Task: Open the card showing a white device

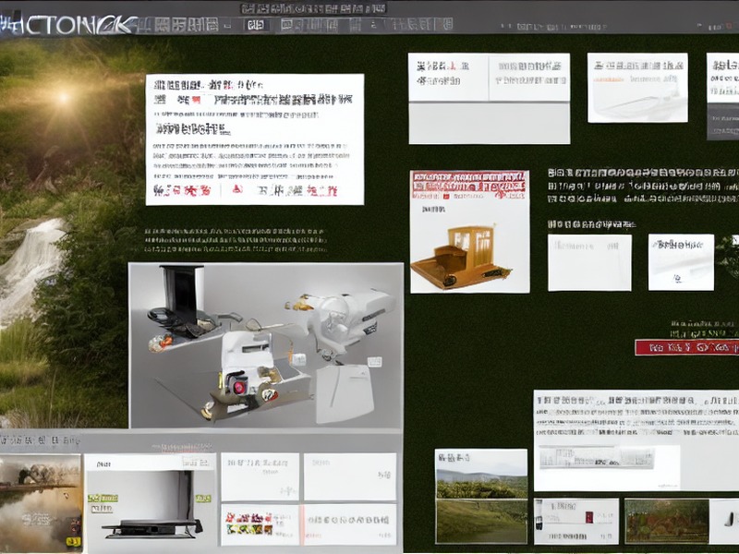Action: pos(637,88)
